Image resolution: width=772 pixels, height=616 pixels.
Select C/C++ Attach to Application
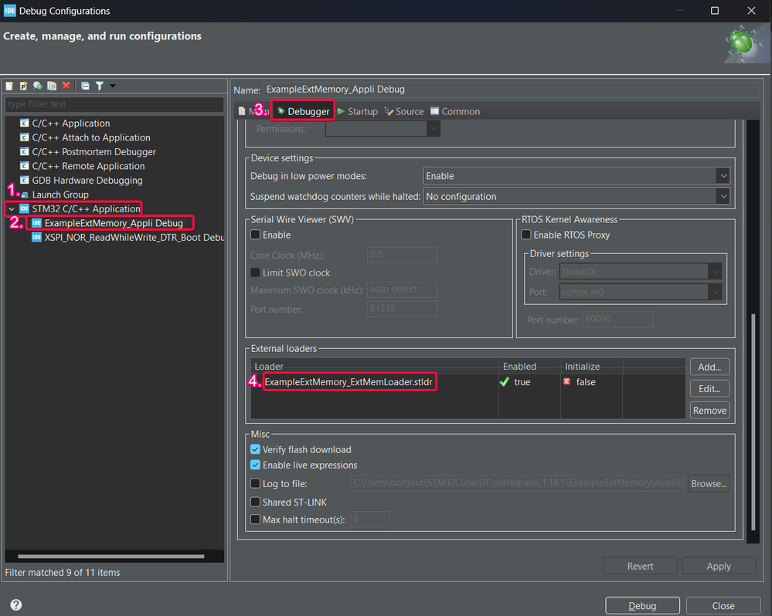(91, 137)
